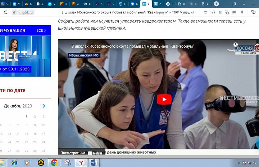This screenshot has height=167, width=259.
Task: Switch to the tab labeled М
Action: click(134, 4)
